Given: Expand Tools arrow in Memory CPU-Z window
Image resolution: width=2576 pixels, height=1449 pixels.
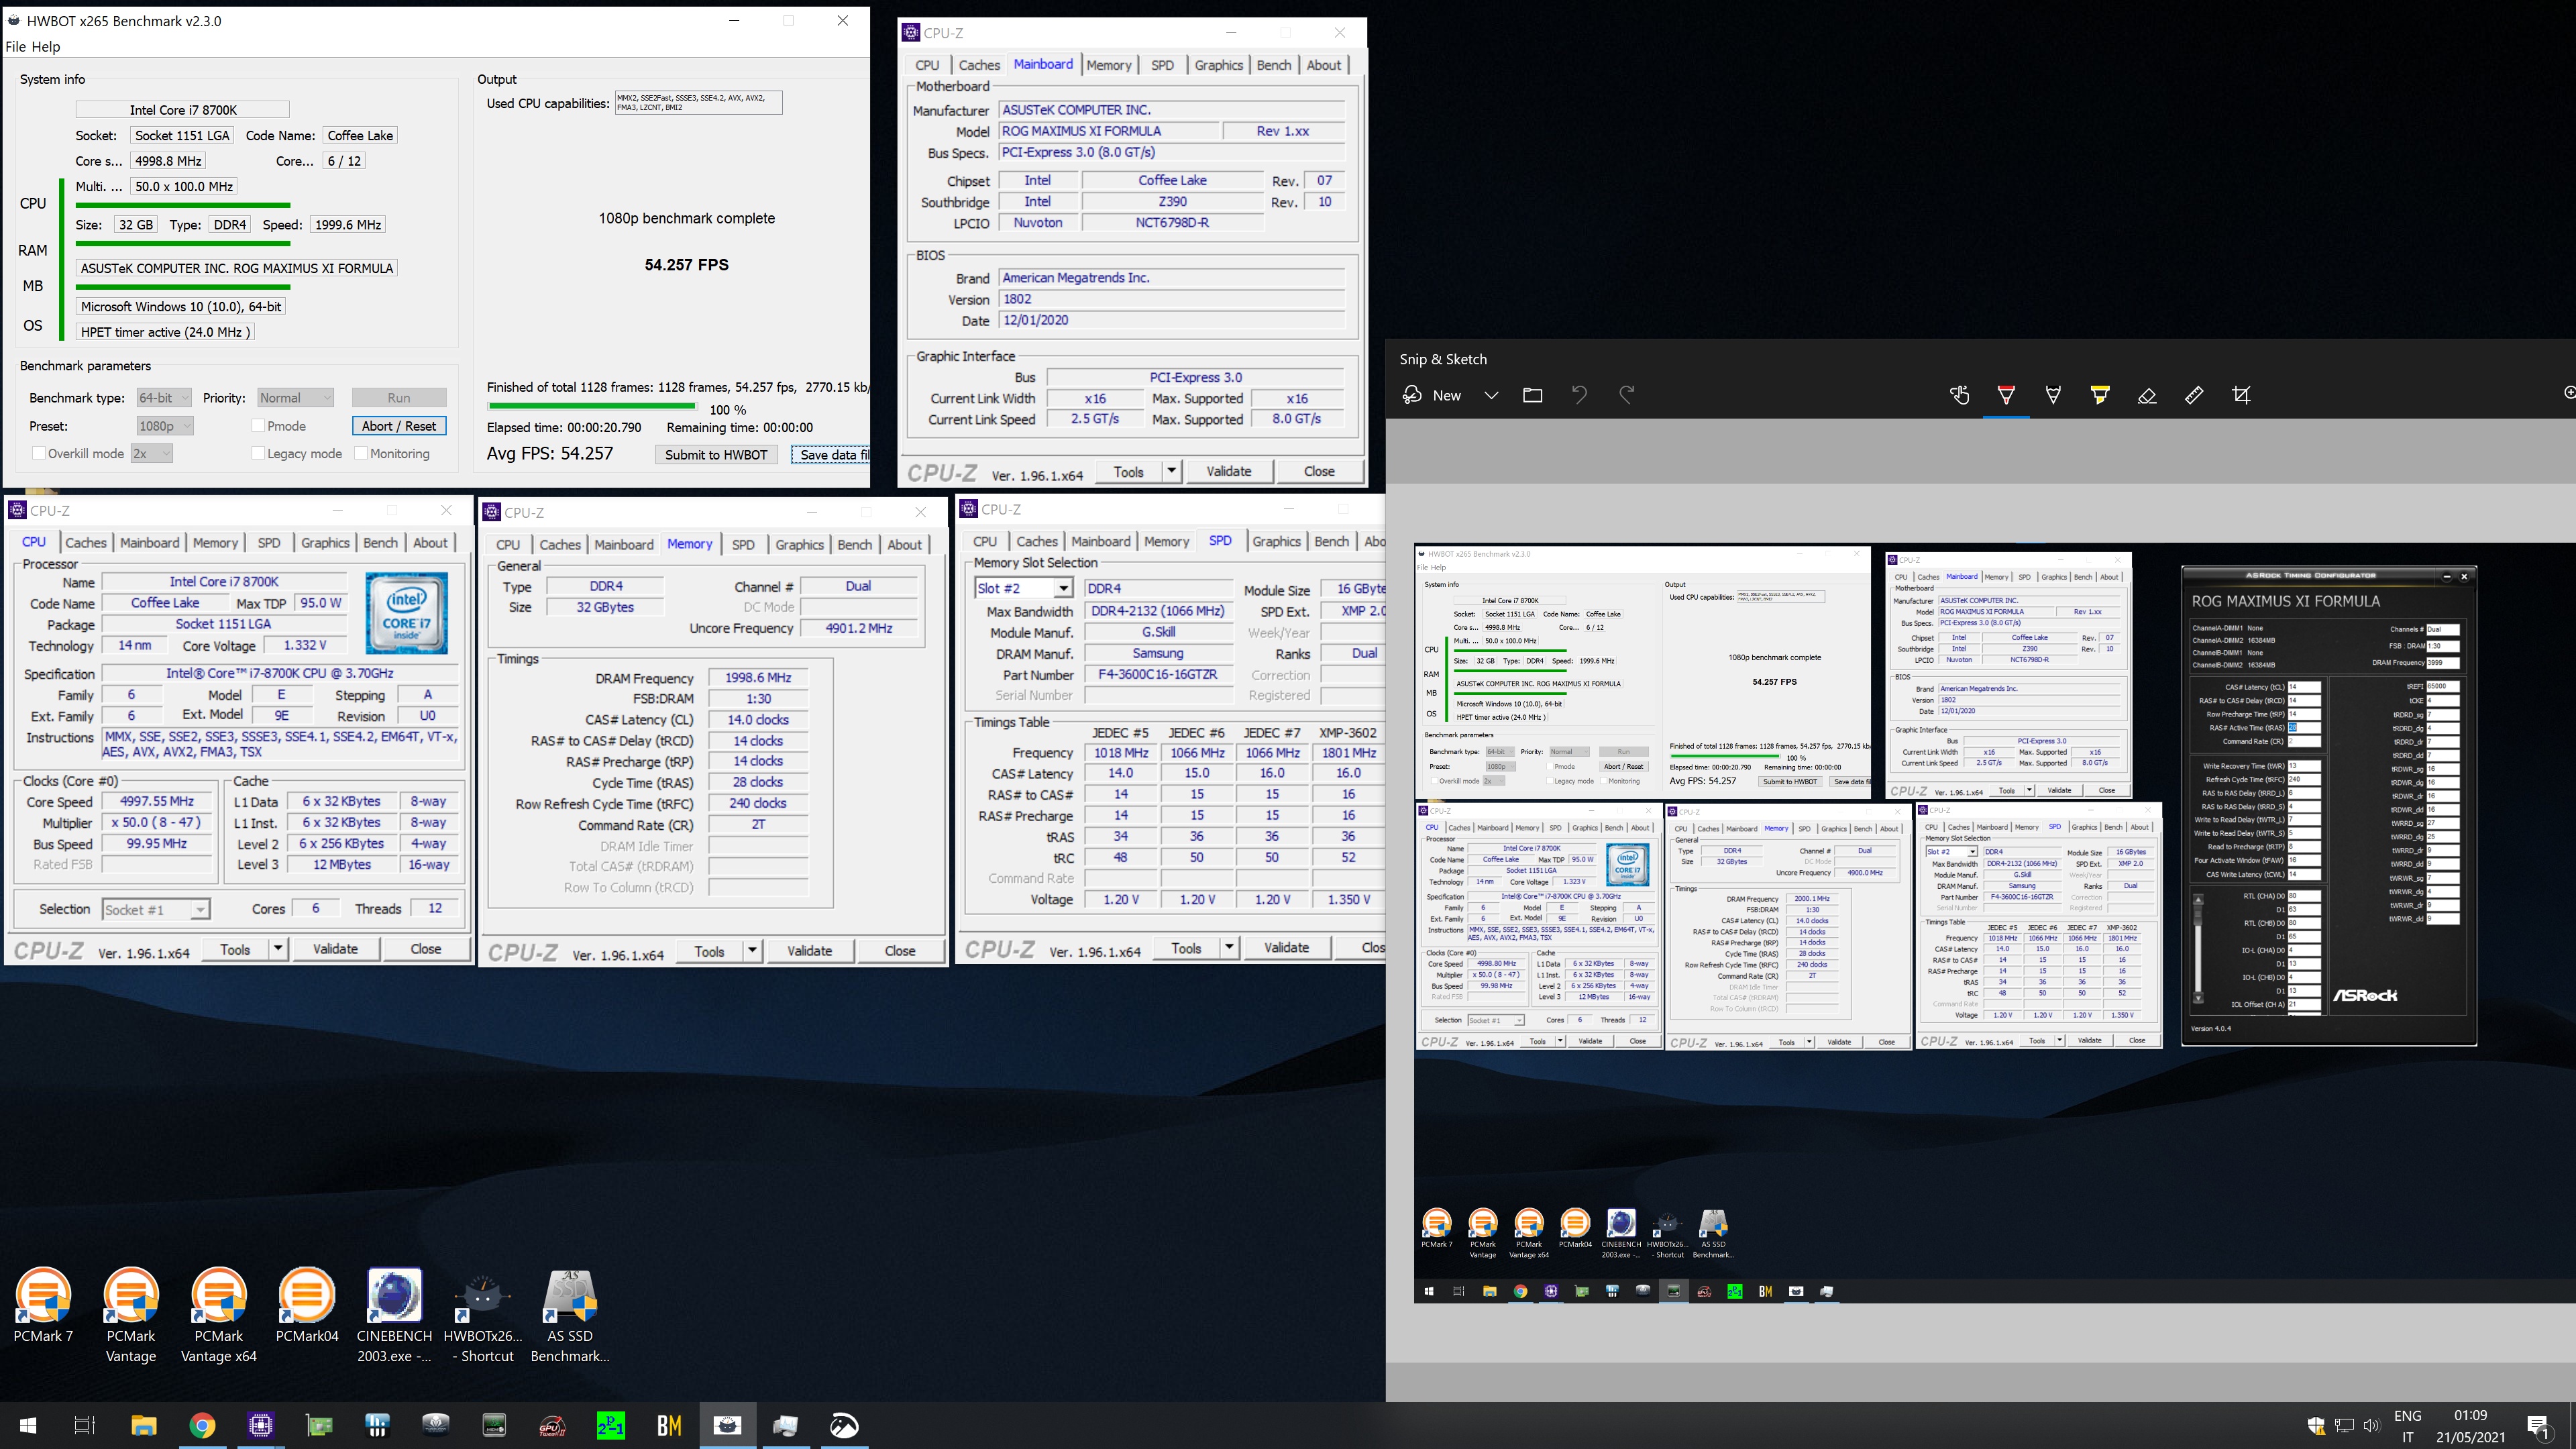Looking at the screenshot, I should click(x=752, y=951).
